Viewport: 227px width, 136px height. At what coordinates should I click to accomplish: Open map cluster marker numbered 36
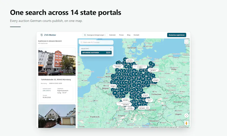coord(138,85)
